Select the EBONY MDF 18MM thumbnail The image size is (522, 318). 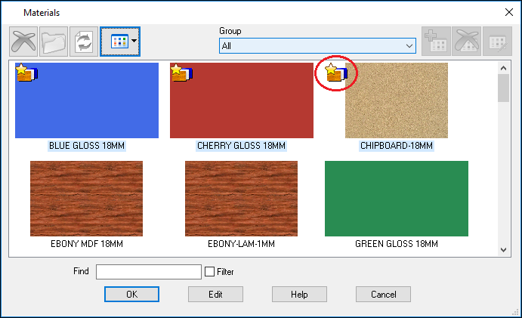87,199
